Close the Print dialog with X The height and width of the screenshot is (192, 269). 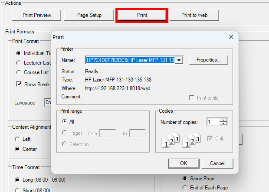tap(231, 37)
